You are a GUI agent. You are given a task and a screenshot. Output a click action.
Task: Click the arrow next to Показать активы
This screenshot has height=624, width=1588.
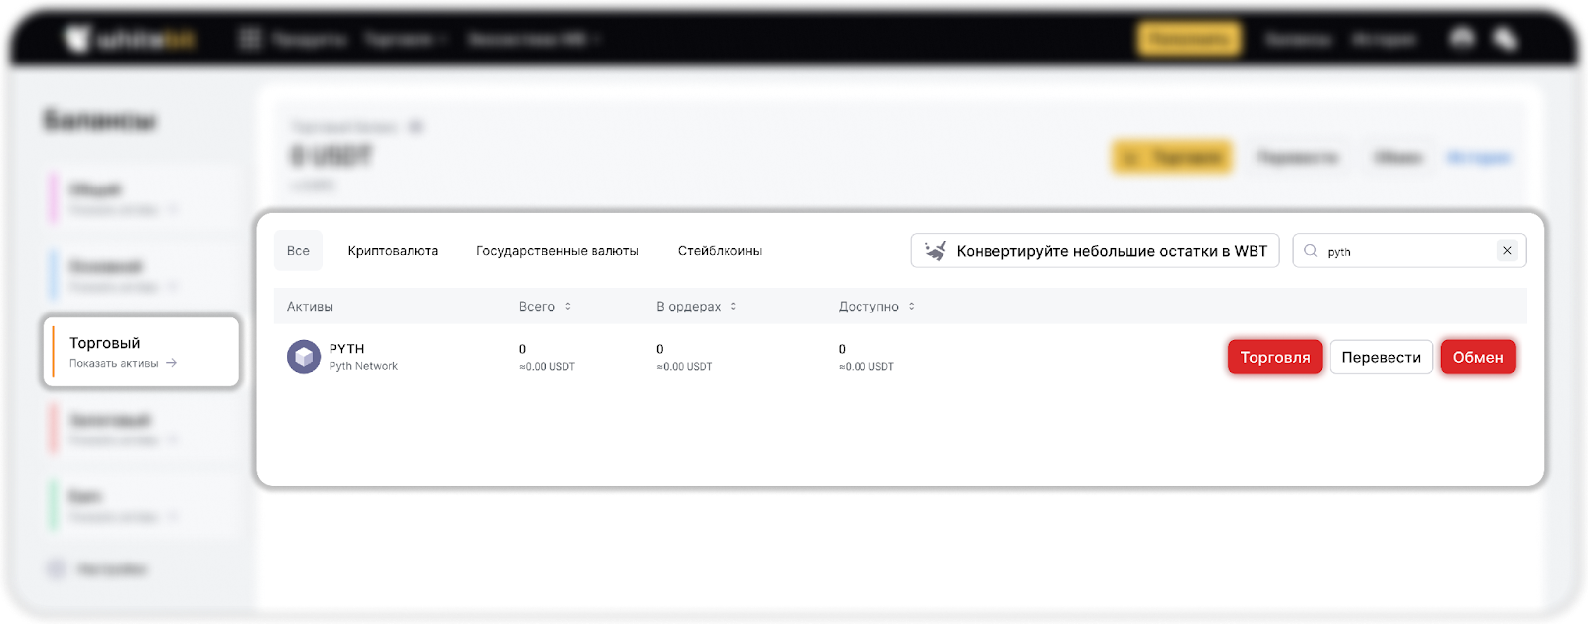point(172,363)
